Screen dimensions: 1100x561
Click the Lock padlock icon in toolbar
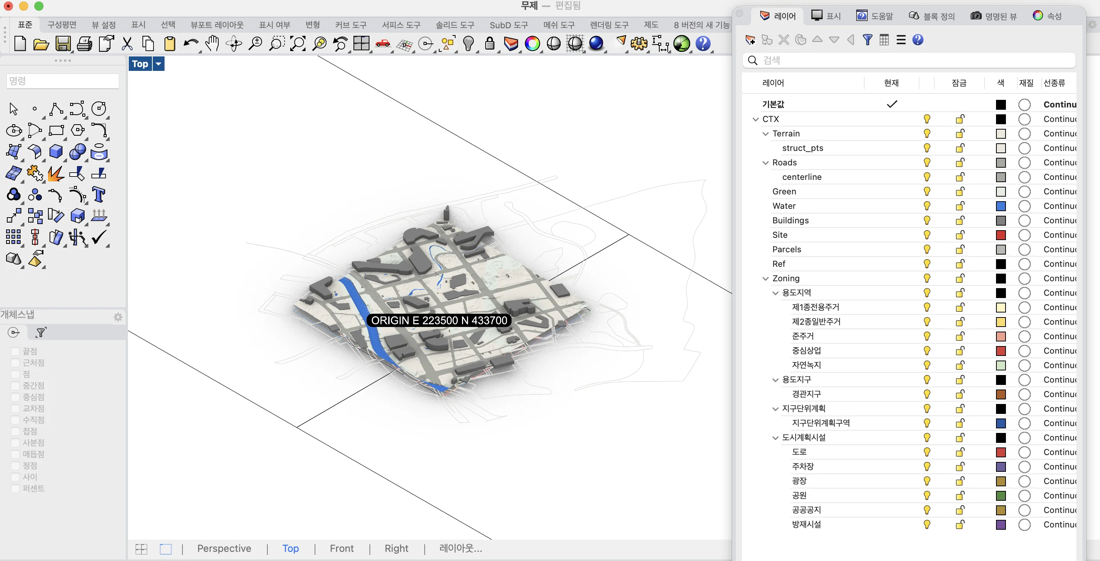pos(490,43)
